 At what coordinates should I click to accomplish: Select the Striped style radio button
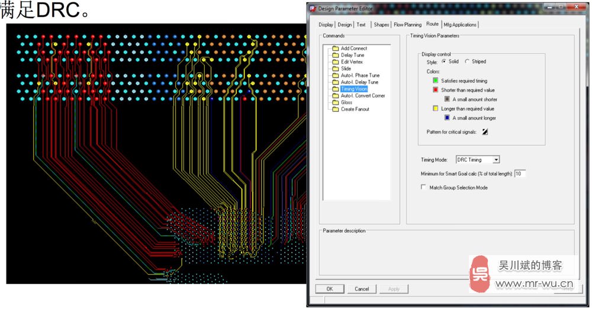point(467,62)
